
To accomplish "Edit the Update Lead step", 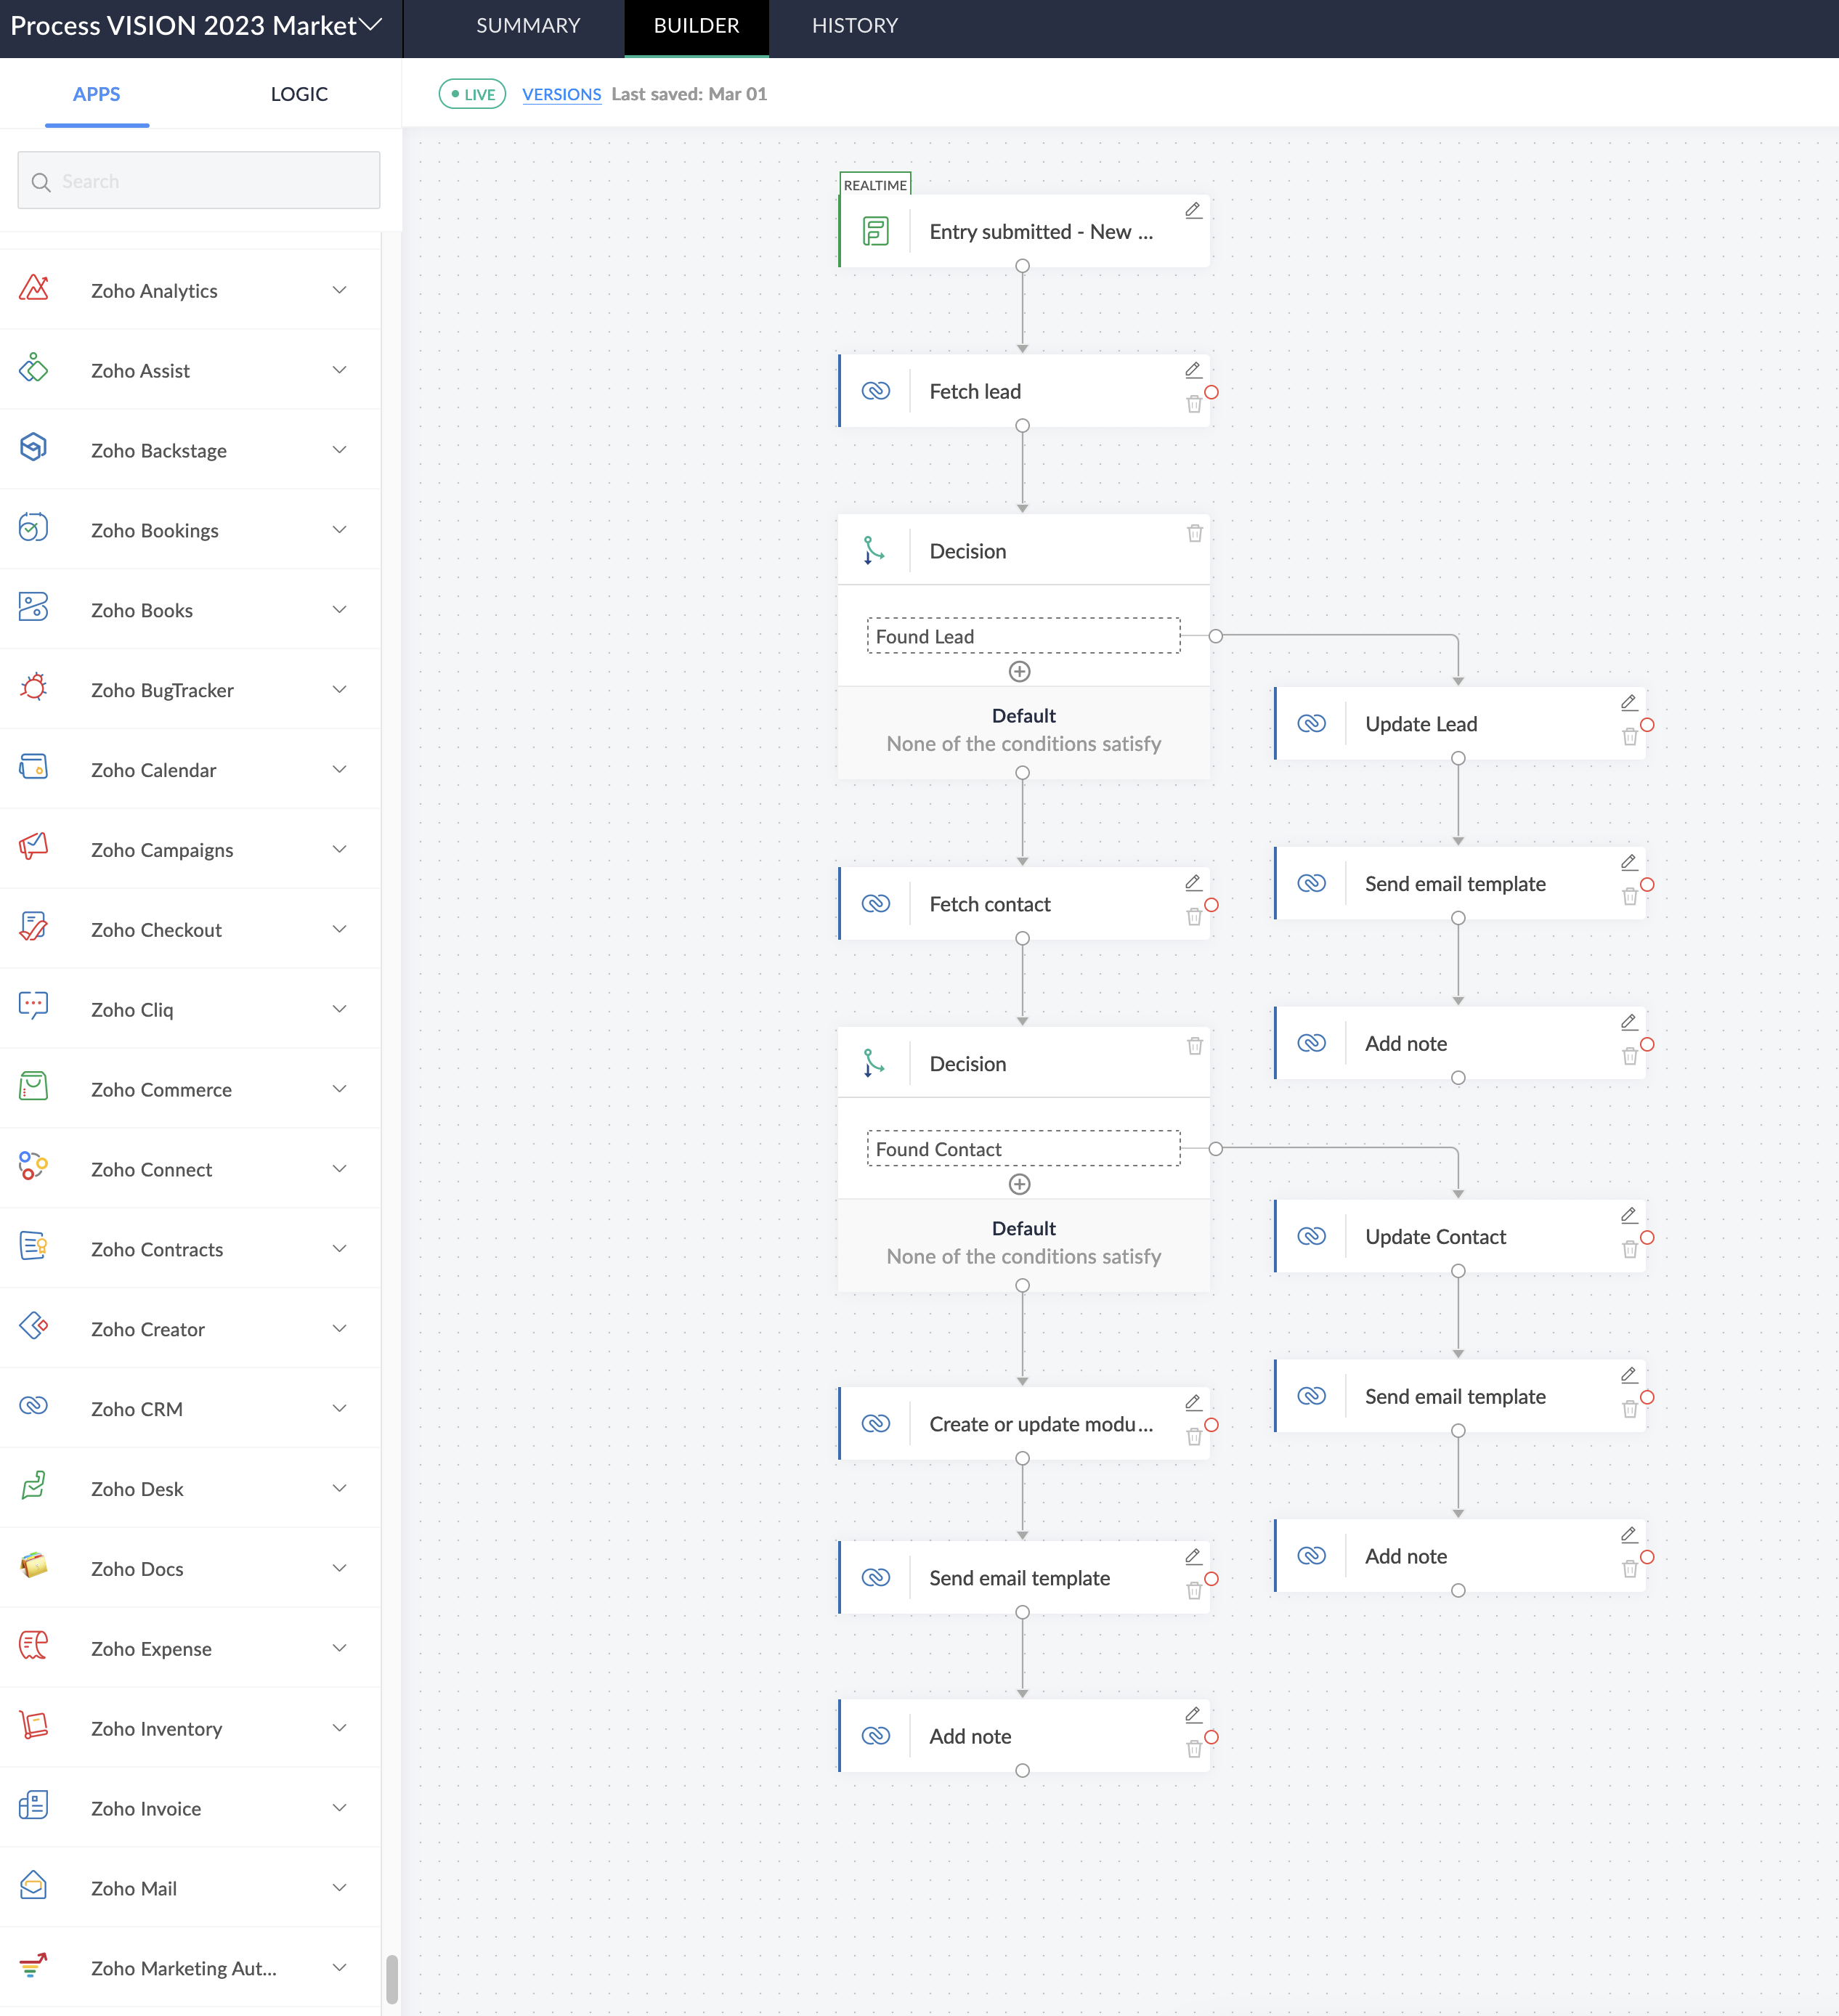I will (x=1629, y=702).
